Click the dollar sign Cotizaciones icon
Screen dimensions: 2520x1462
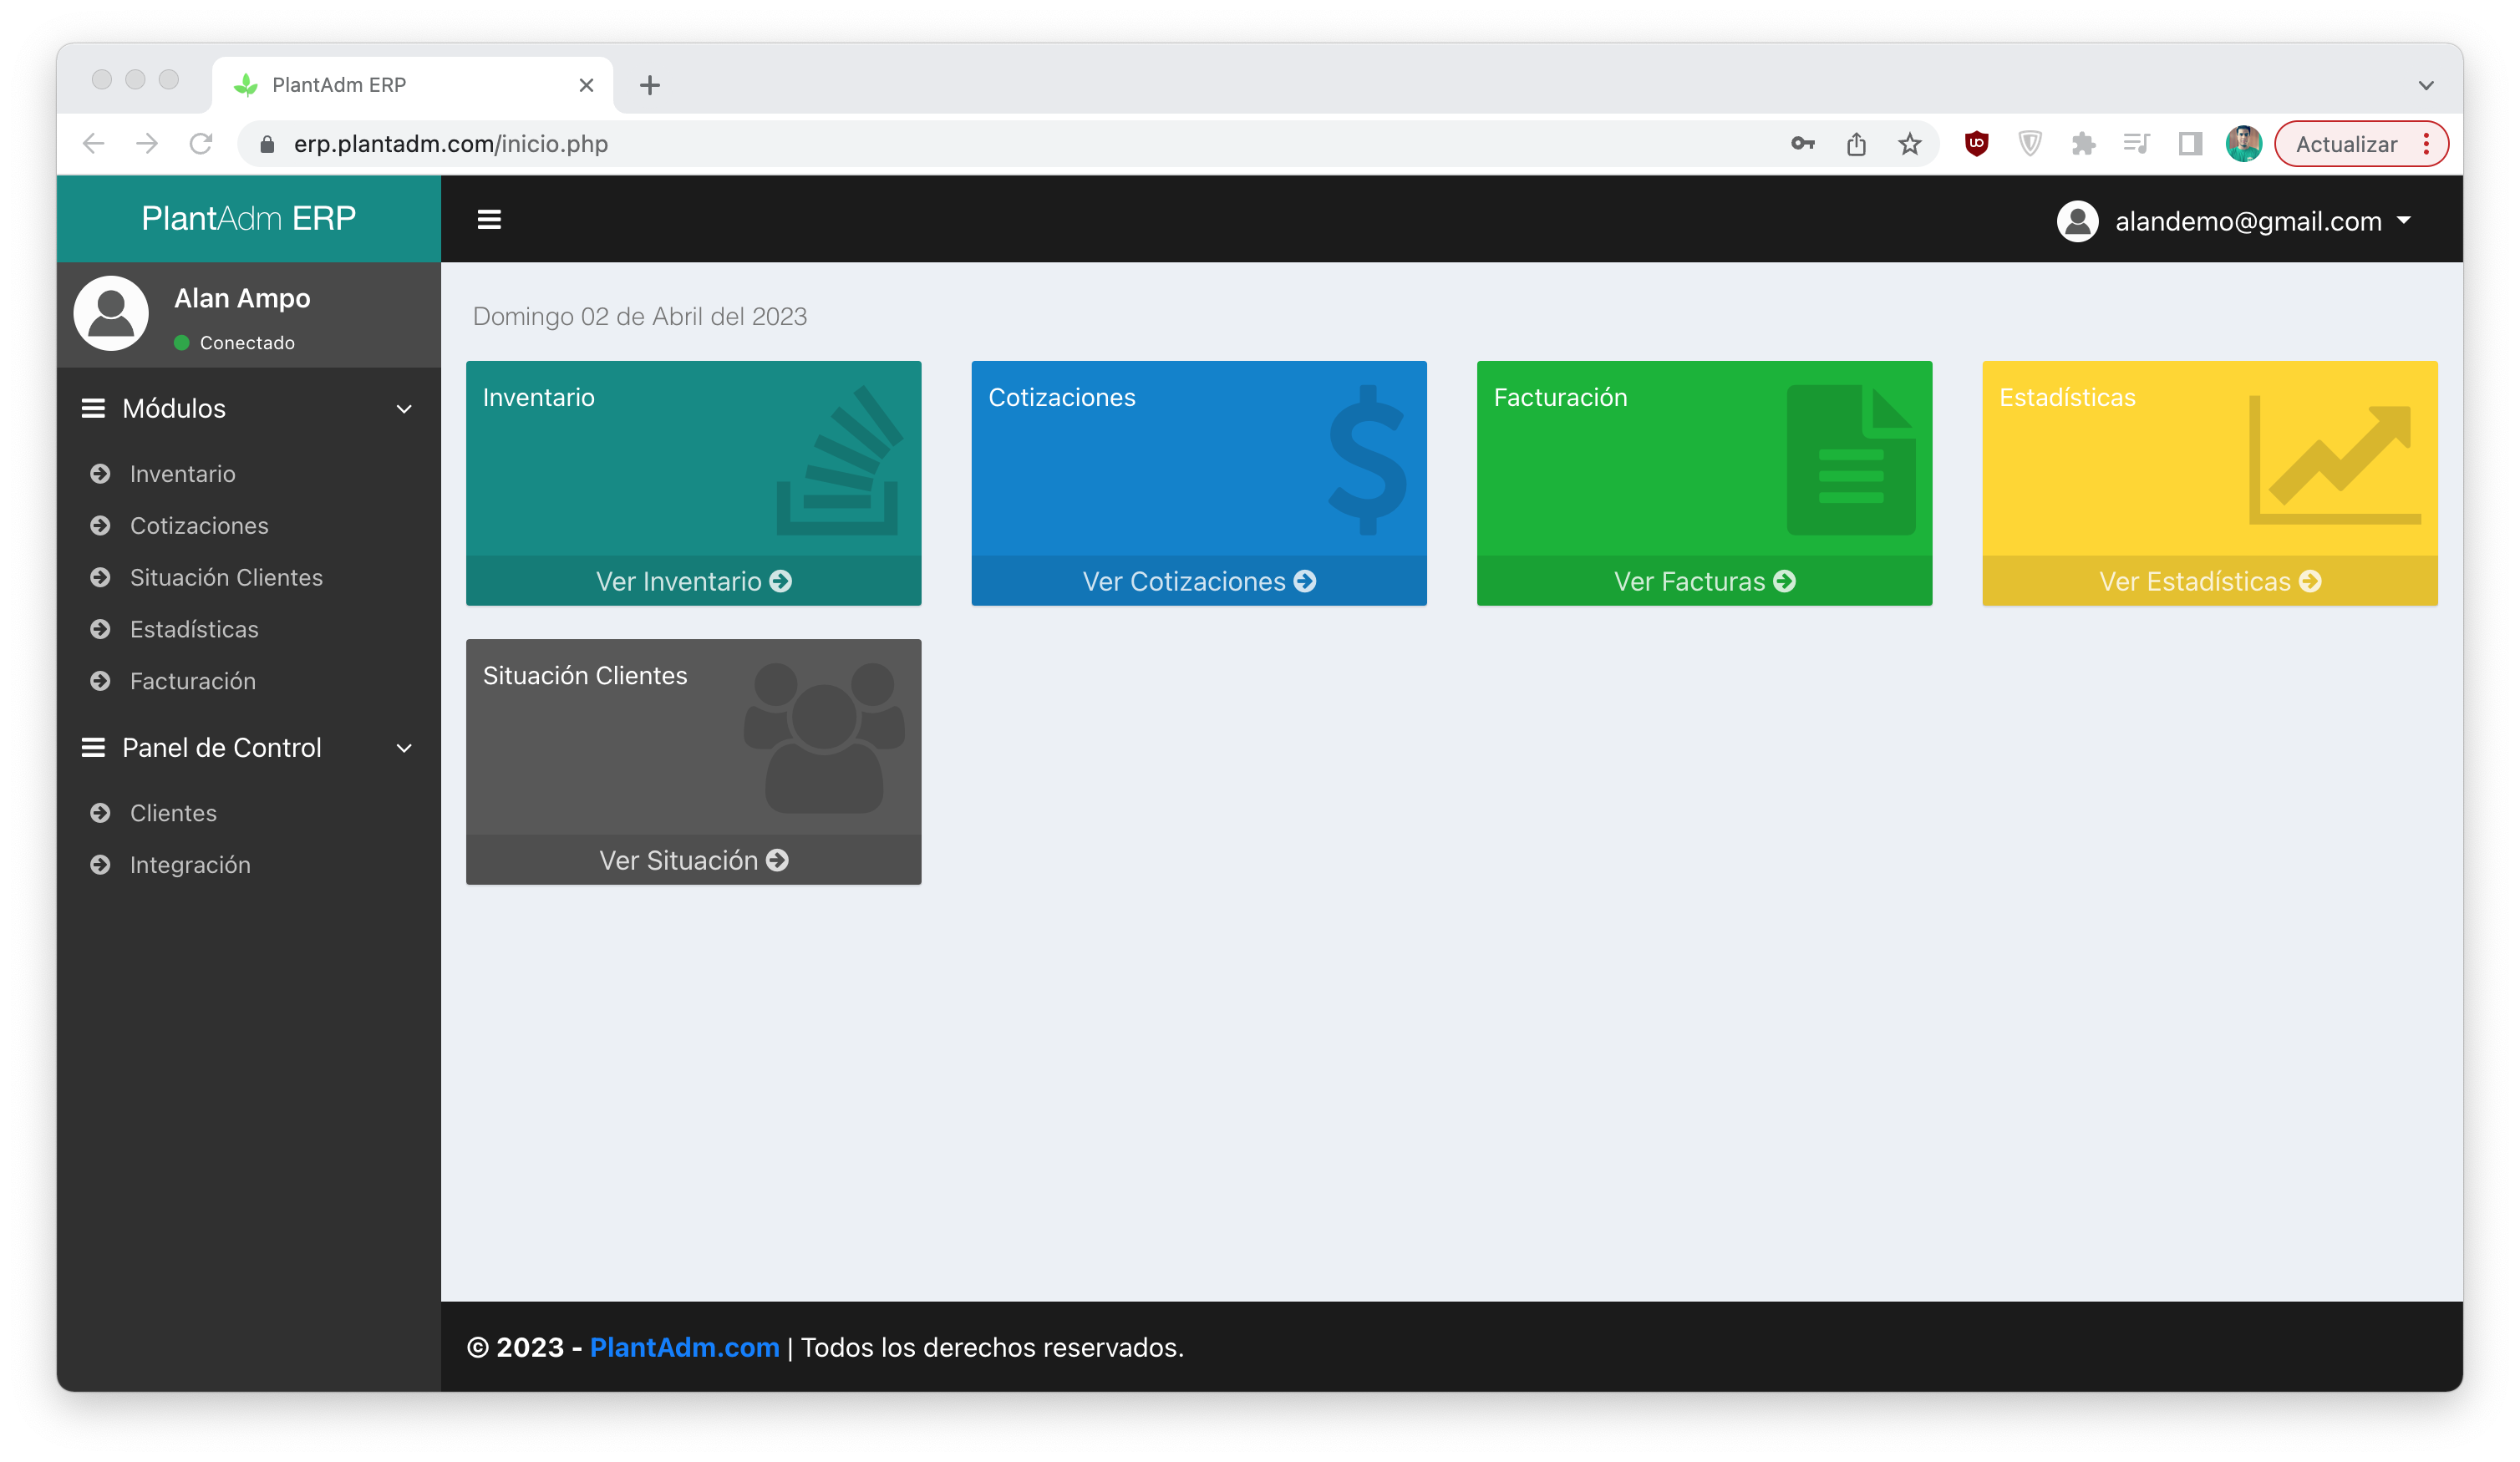coord(1367,460)
